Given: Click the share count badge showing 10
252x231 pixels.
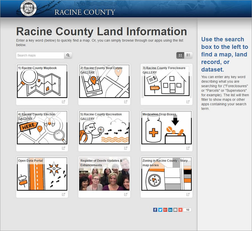Looking at the screenshot, I should [x=188, y=209].
